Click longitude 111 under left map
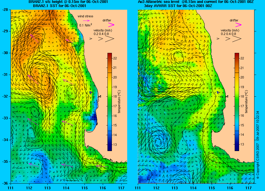Image resolution: width=265 pixels, height=191 pixels. click(11, 188)
